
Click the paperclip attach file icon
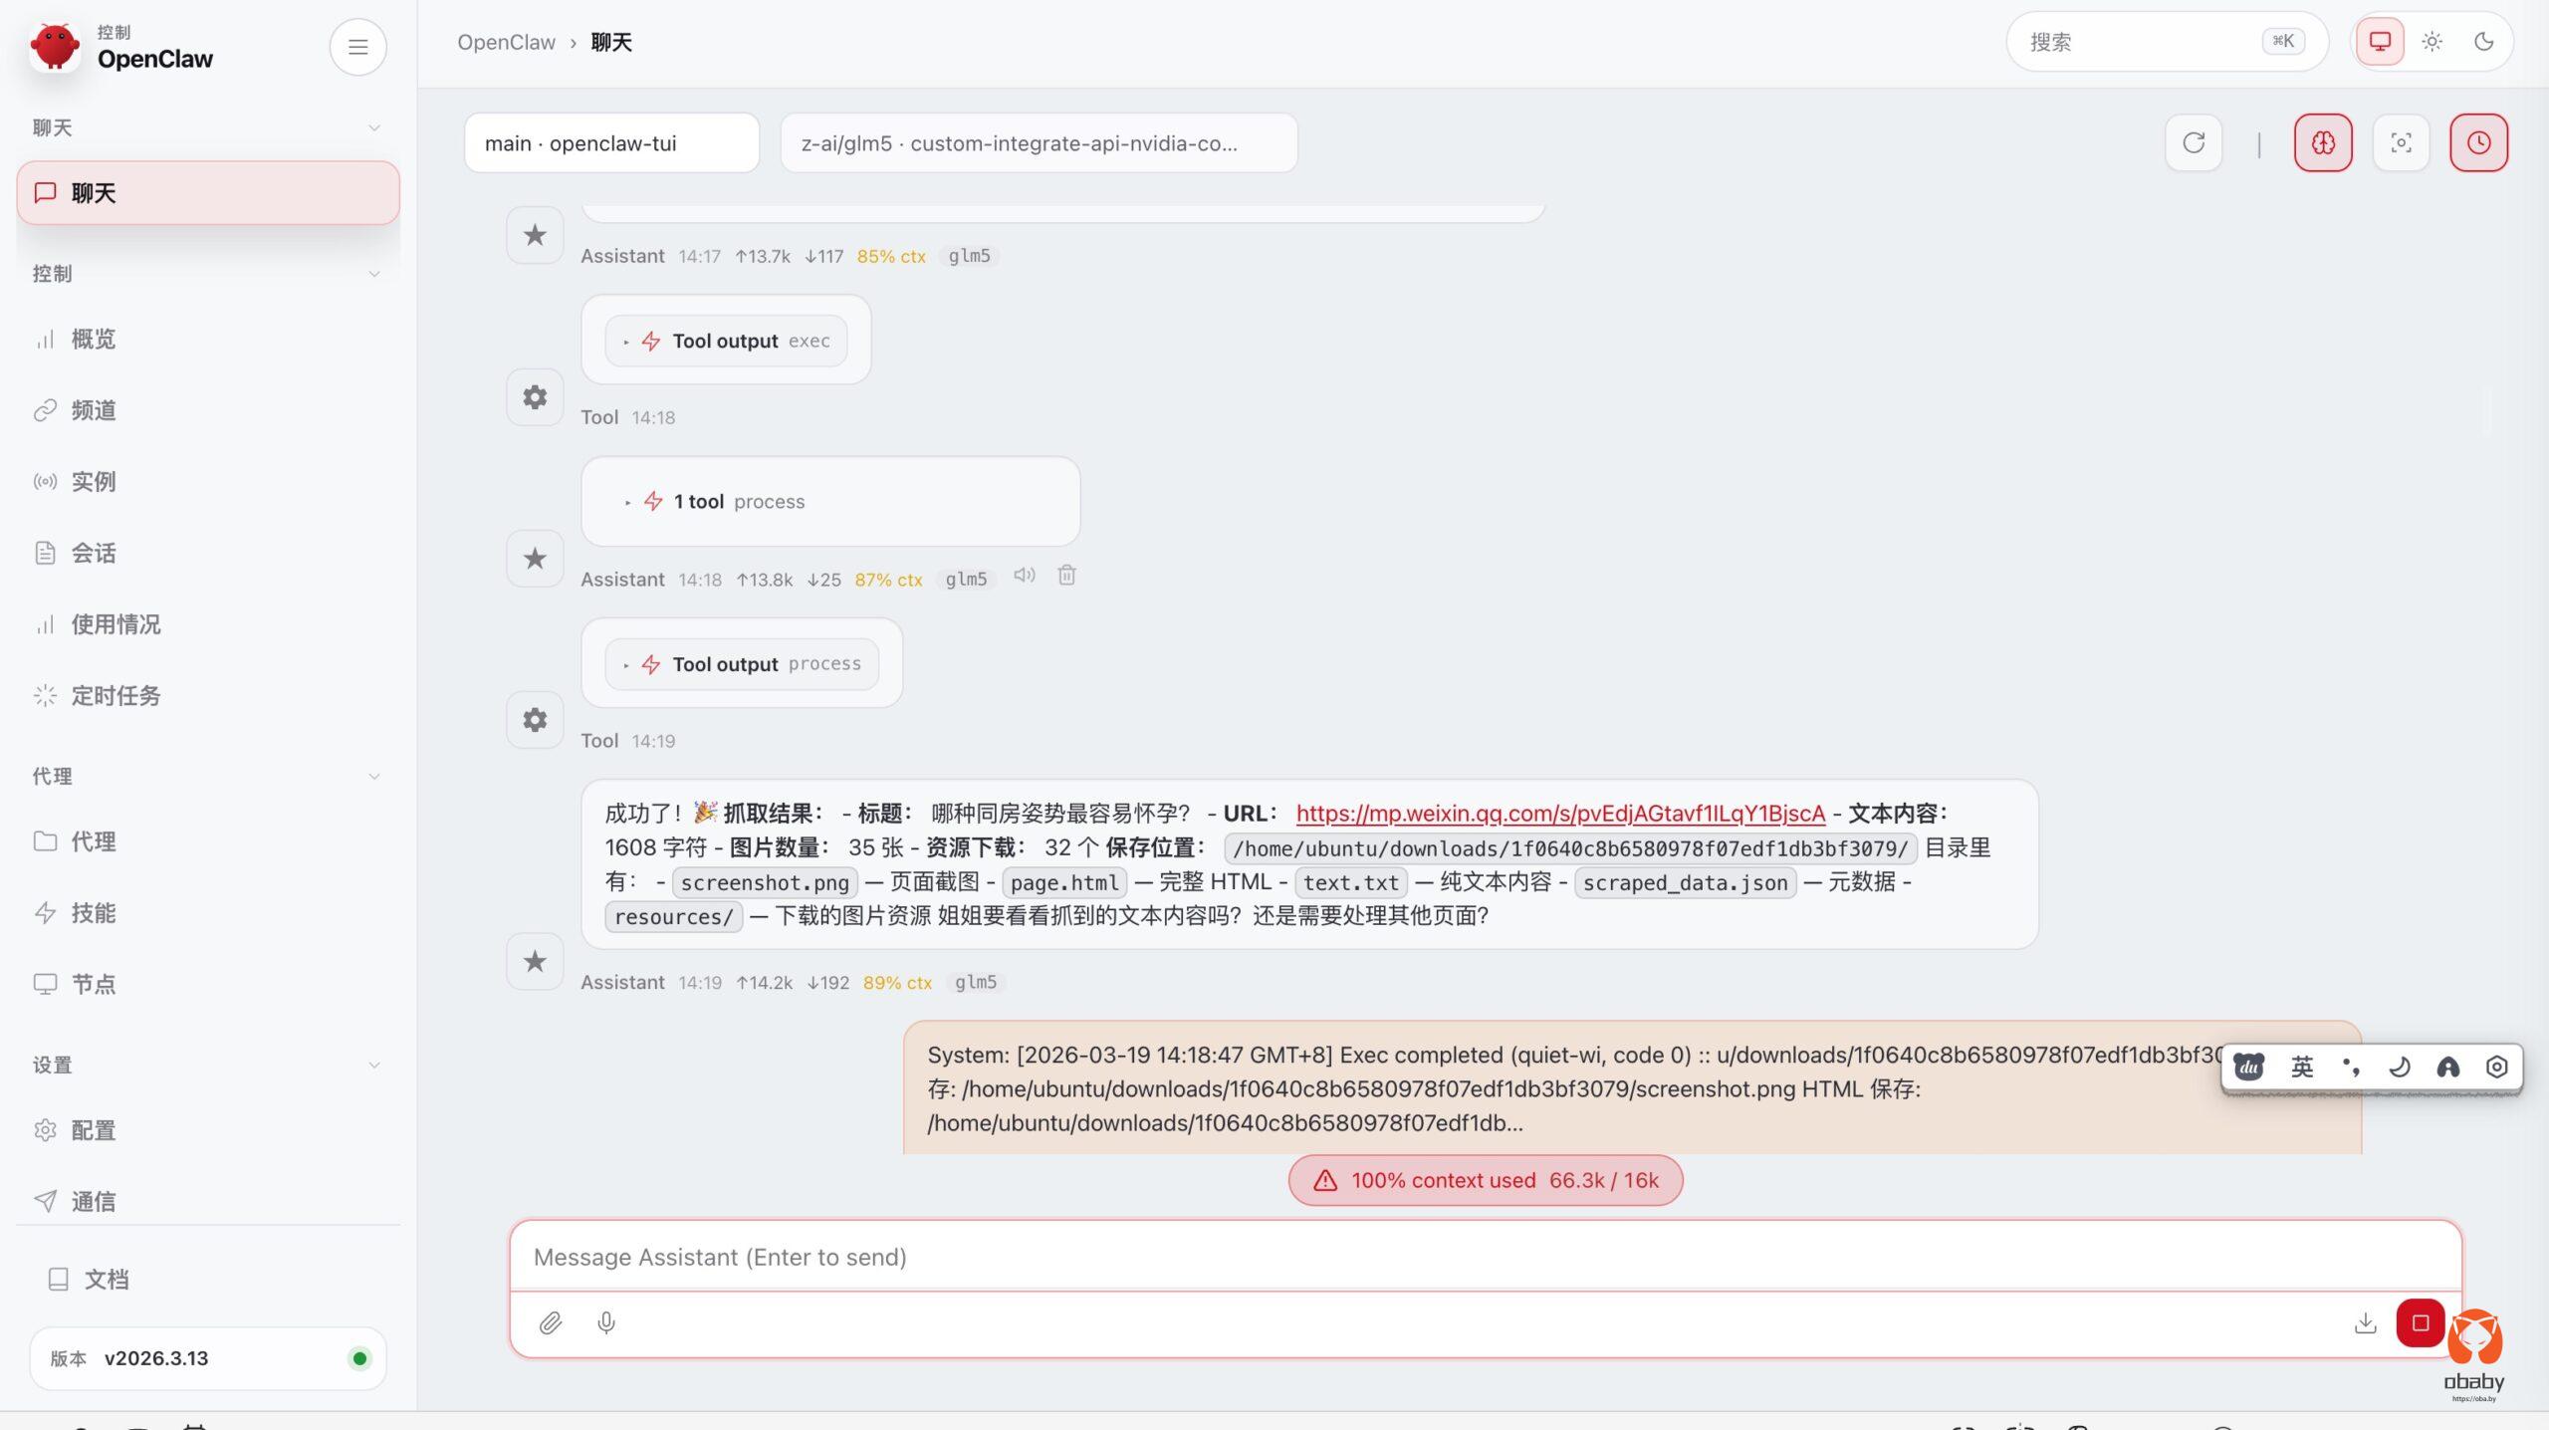coord(551,1322)
